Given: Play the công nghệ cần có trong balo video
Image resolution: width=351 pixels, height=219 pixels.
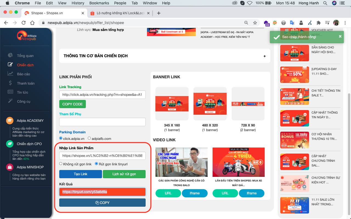Looking at the screenshot, I should pyautogui.click(x=182, y=162).
